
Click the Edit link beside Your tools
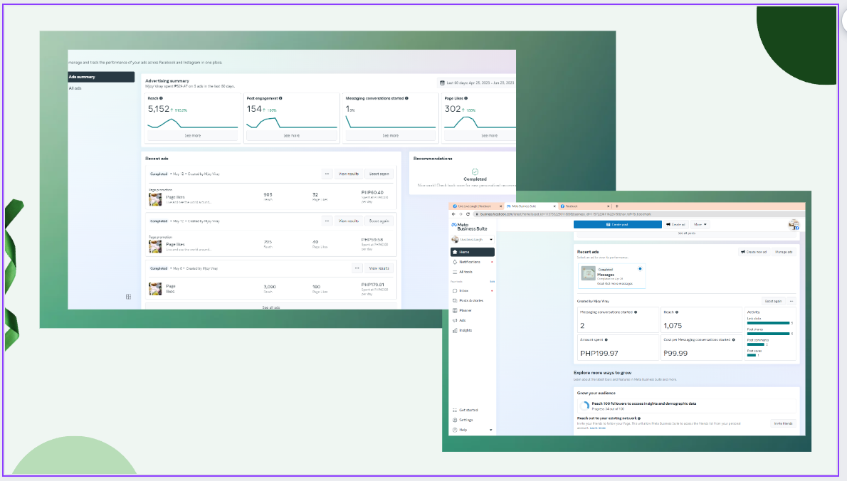tap(492, 282)
